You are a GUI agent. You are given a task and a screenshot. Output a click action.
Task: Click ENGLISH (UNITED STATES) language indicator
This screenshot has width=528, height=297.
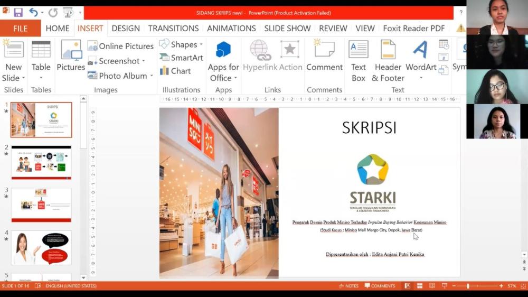click(x=71, y=286)
